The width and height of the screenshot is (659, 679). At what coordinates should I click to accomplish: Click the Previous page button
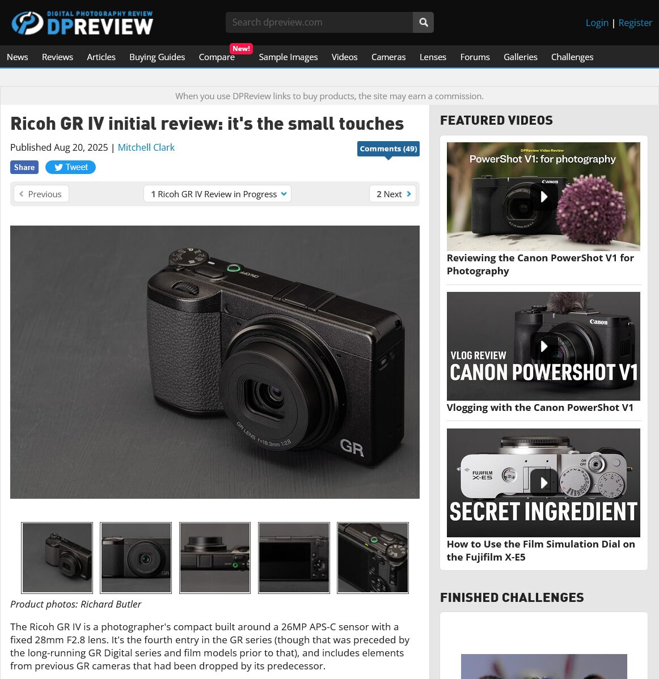pyautogui.click(x=41, y=194)
